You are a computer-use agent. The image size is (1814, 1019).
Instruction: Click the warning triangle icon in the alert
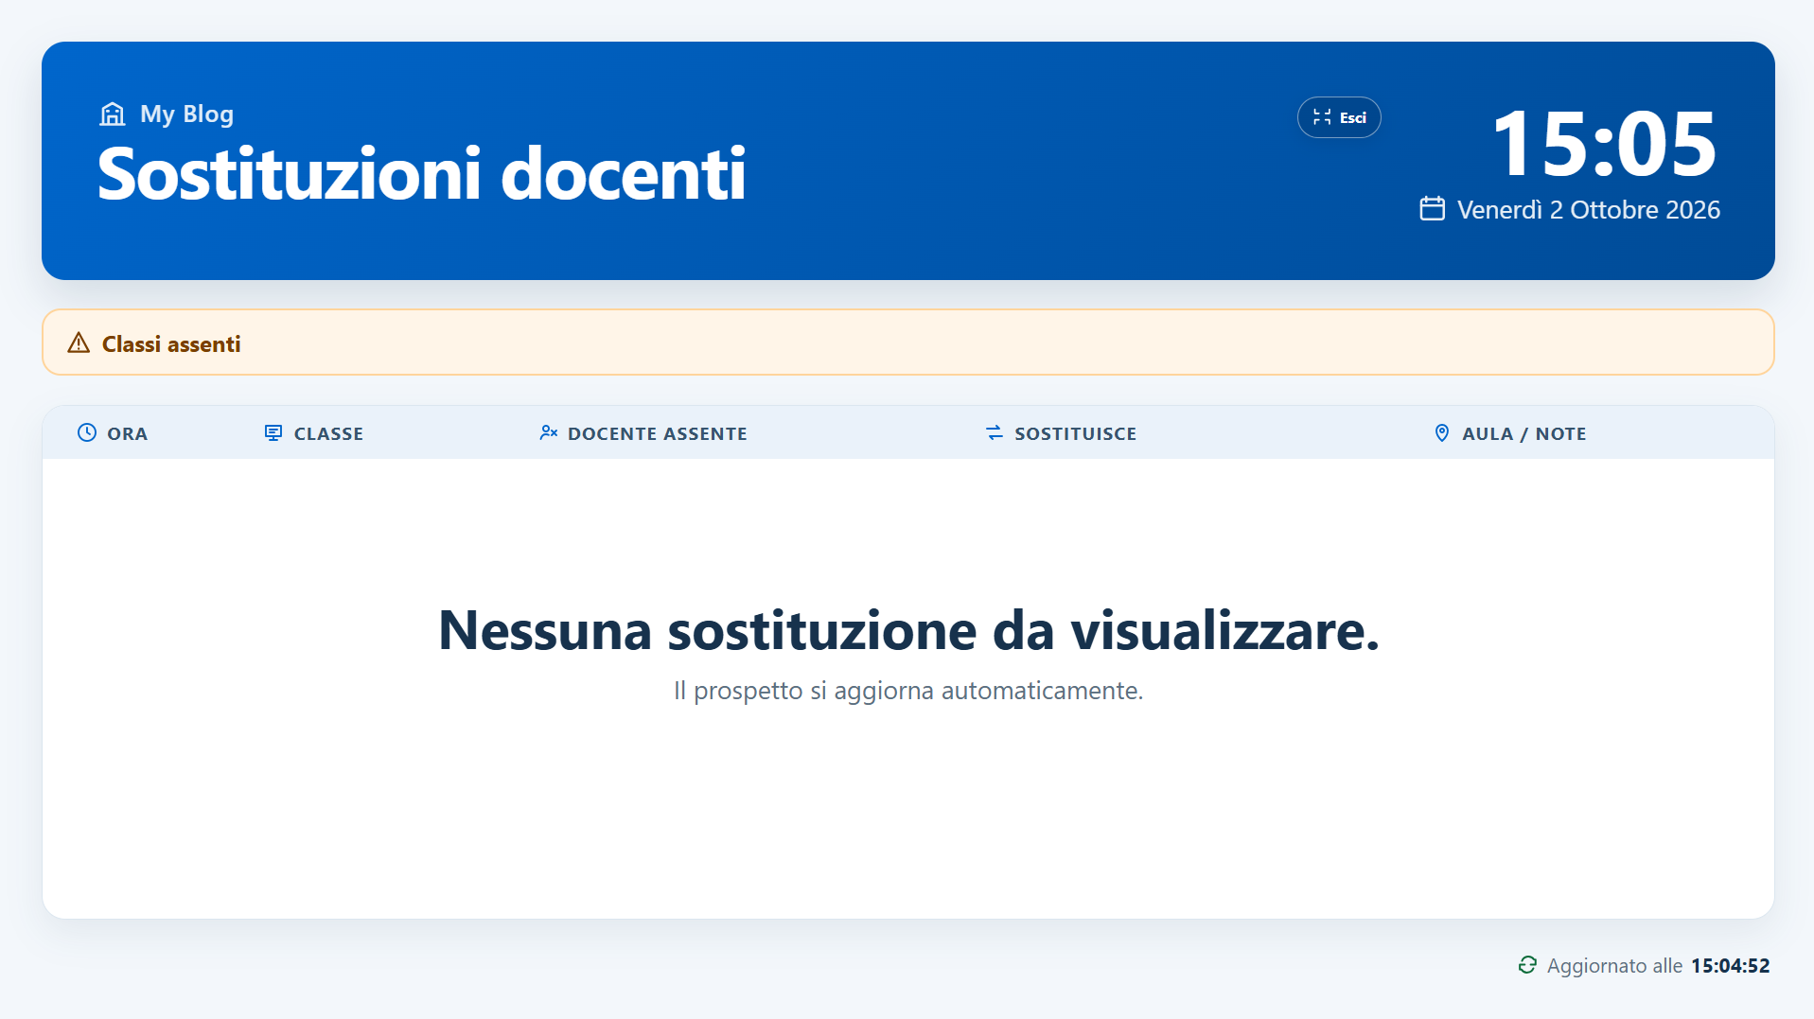[79, 343]
